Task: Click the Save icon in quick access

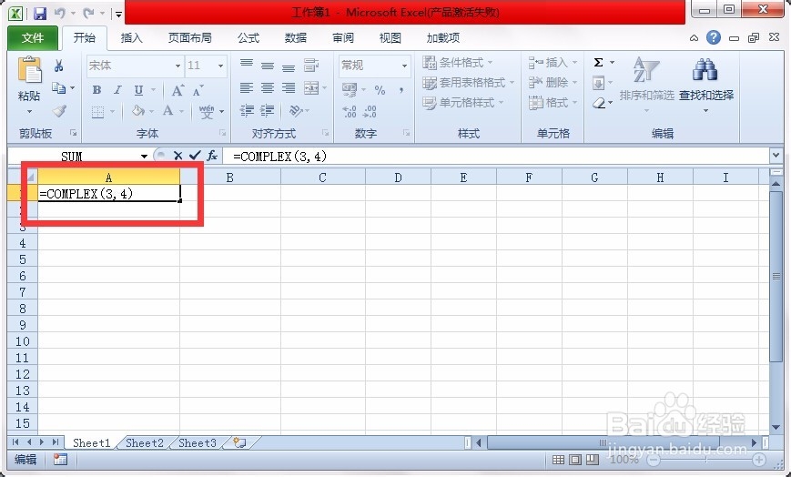Action: click(x=40, y=14)
